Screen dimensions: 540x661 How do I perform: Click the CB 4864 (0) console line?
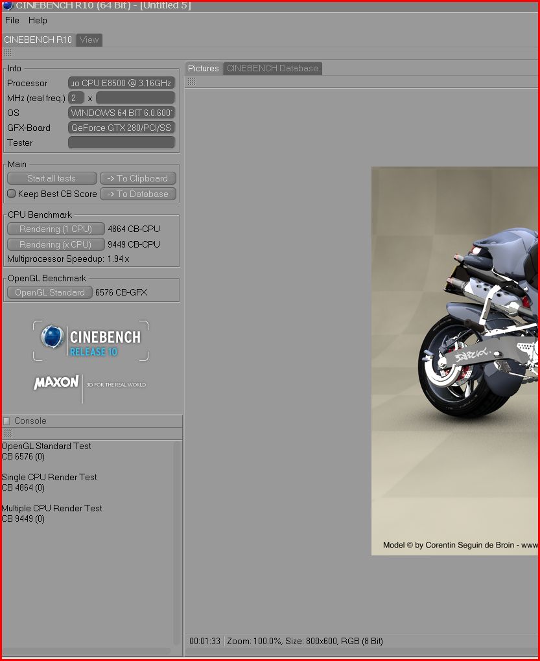coord(23,488)
